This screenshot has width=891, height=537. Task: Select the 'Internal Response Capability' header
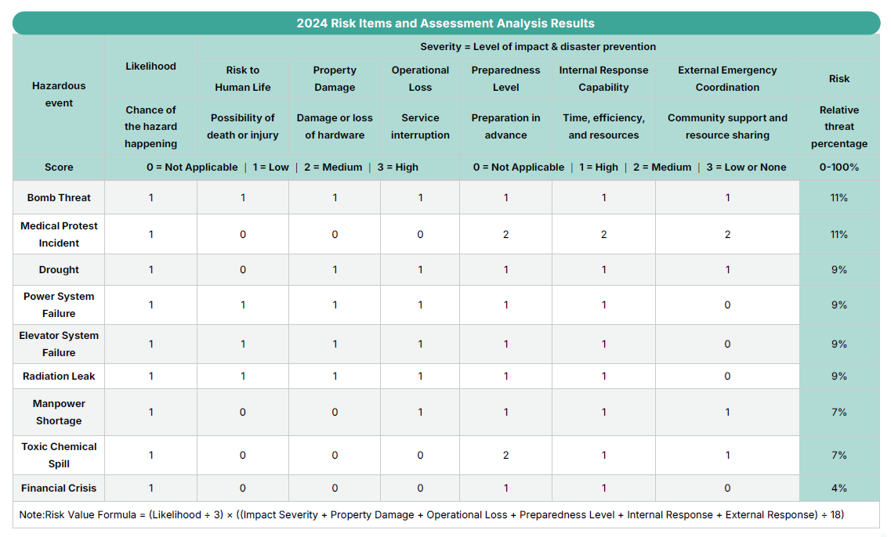(603, 78)
